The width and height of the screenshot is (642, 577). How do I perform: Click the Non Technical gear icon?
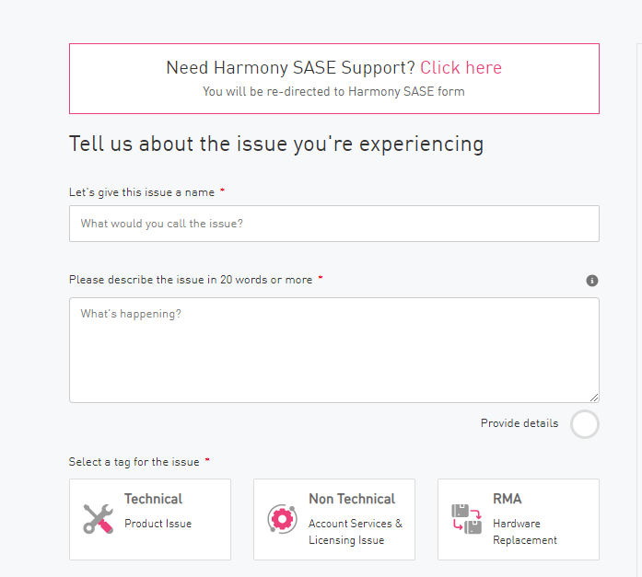(x=282, y=519)
